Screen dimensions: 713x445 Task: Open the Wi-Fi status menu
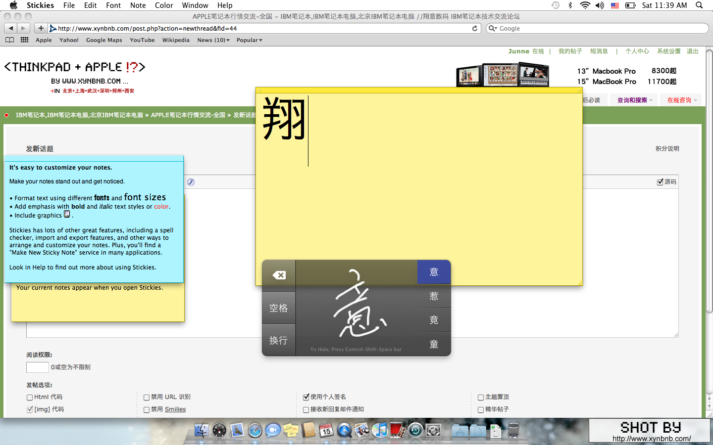585,5
